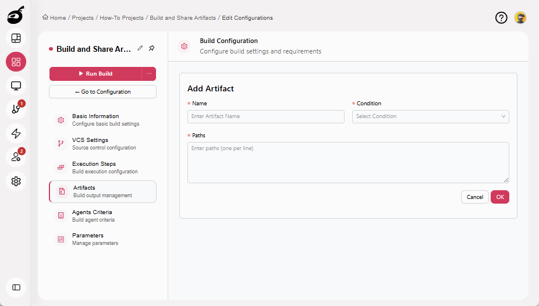
Task: Toggle the sidebar collapse panel icon
Action: [x=16, y=287]
